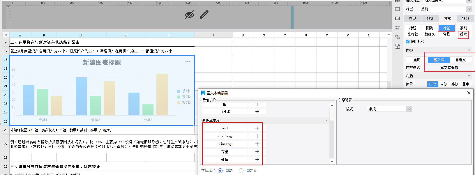Viewport: 475px width, 175px height.
Task: Switch to the 样式 tab
Action: click(448, 18)
